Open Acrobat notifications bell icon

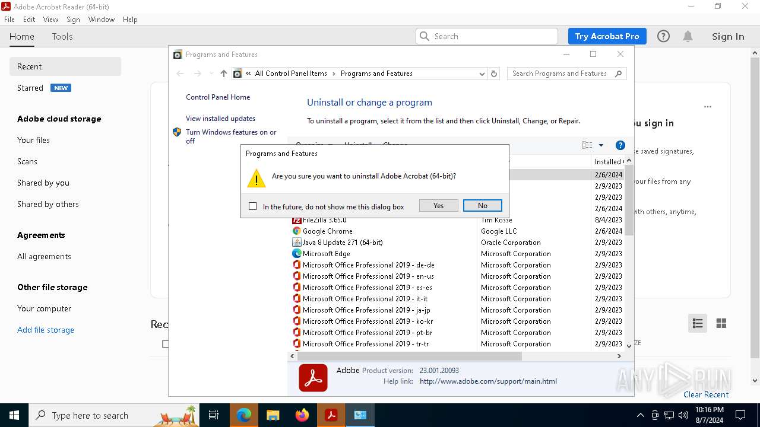(x=688, y=36)
